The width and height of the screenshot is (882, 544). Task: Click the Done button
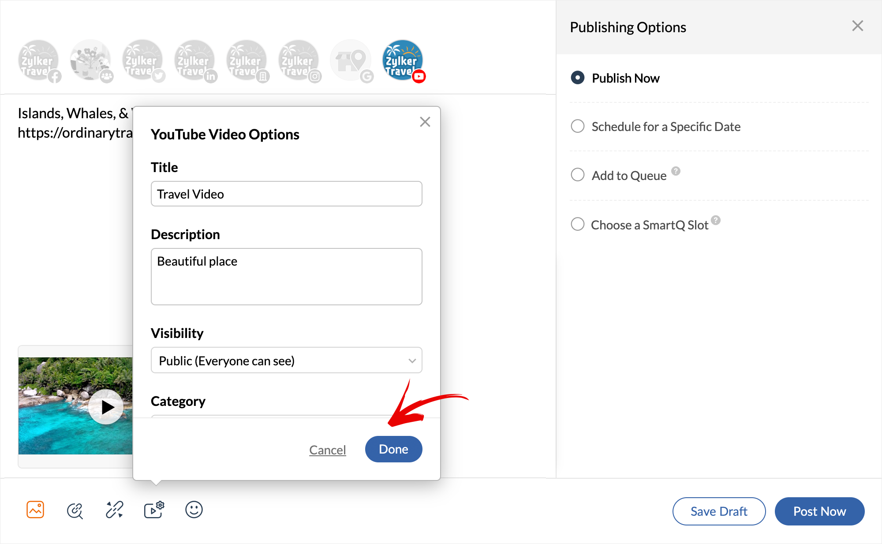(393, 449)
